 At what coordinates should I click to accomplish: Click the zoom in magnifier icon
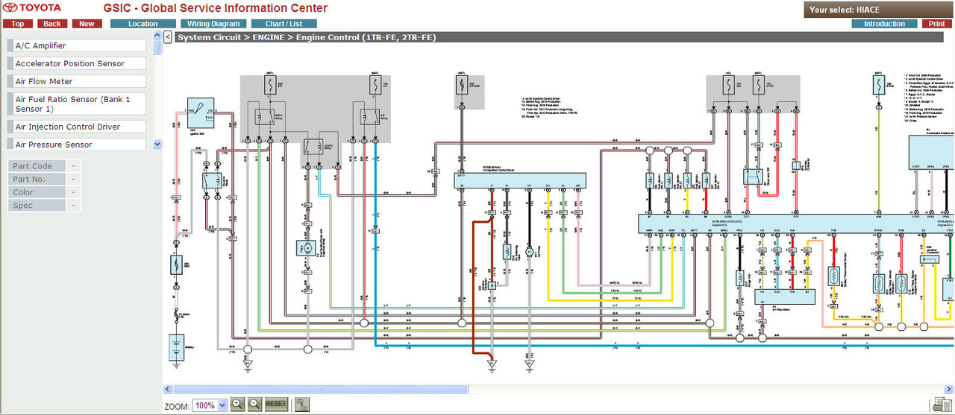pyautogui.click(x=238, y=404)
